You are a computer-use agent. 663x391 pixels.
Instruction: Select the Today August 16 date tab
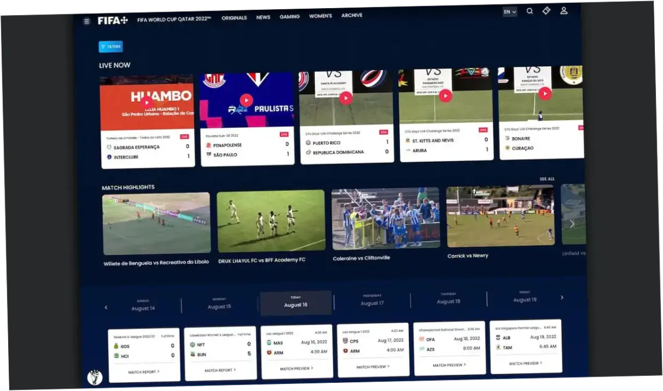coord(295,302)
